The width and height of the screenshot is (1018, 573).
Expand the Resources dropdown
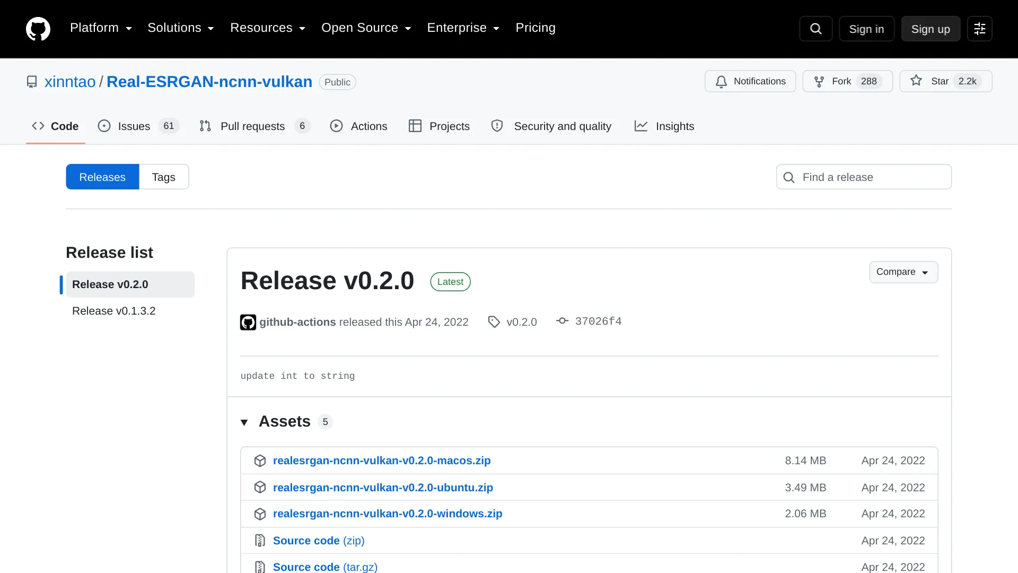(268, 28)
